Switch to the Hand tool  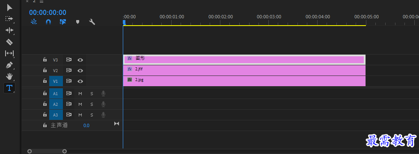pyautogui.click(x=9, y=77)
